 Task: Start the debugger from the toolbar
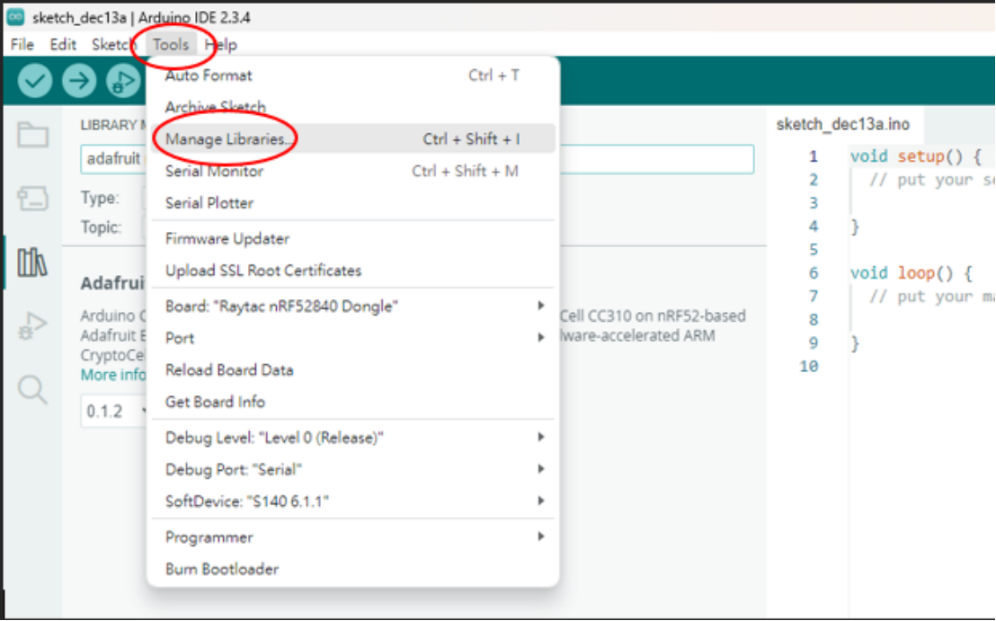(122, 81)
